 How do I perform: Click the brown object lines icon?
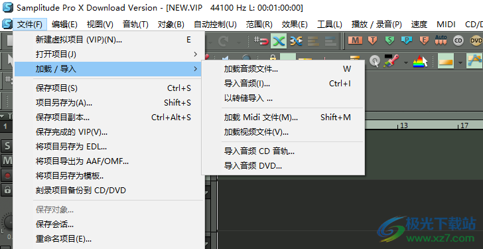[313, 41]
